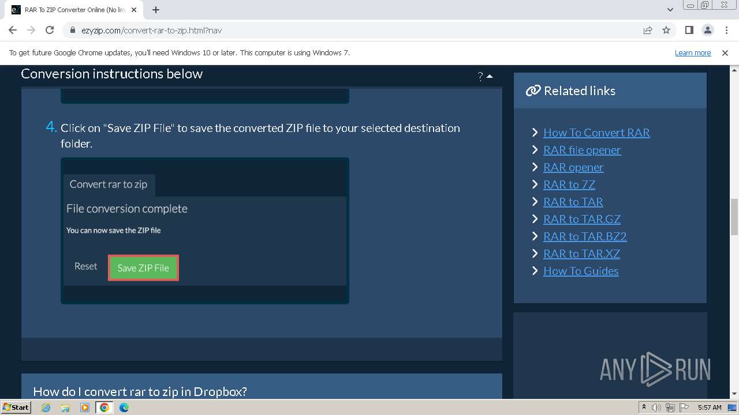Click the taskbar clock 5:57 AM
Viewport: 739px width, 415px height.
click(x=710, y=408)
